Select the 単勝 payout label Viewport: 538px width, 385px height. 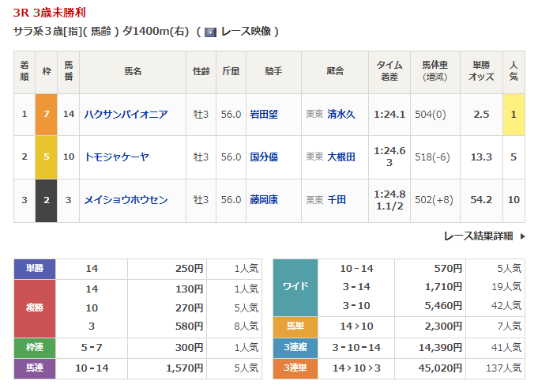35,269
